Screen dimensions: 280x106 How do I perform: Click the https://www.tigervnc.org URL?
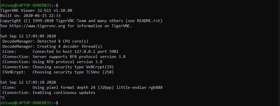pos(37,26)
